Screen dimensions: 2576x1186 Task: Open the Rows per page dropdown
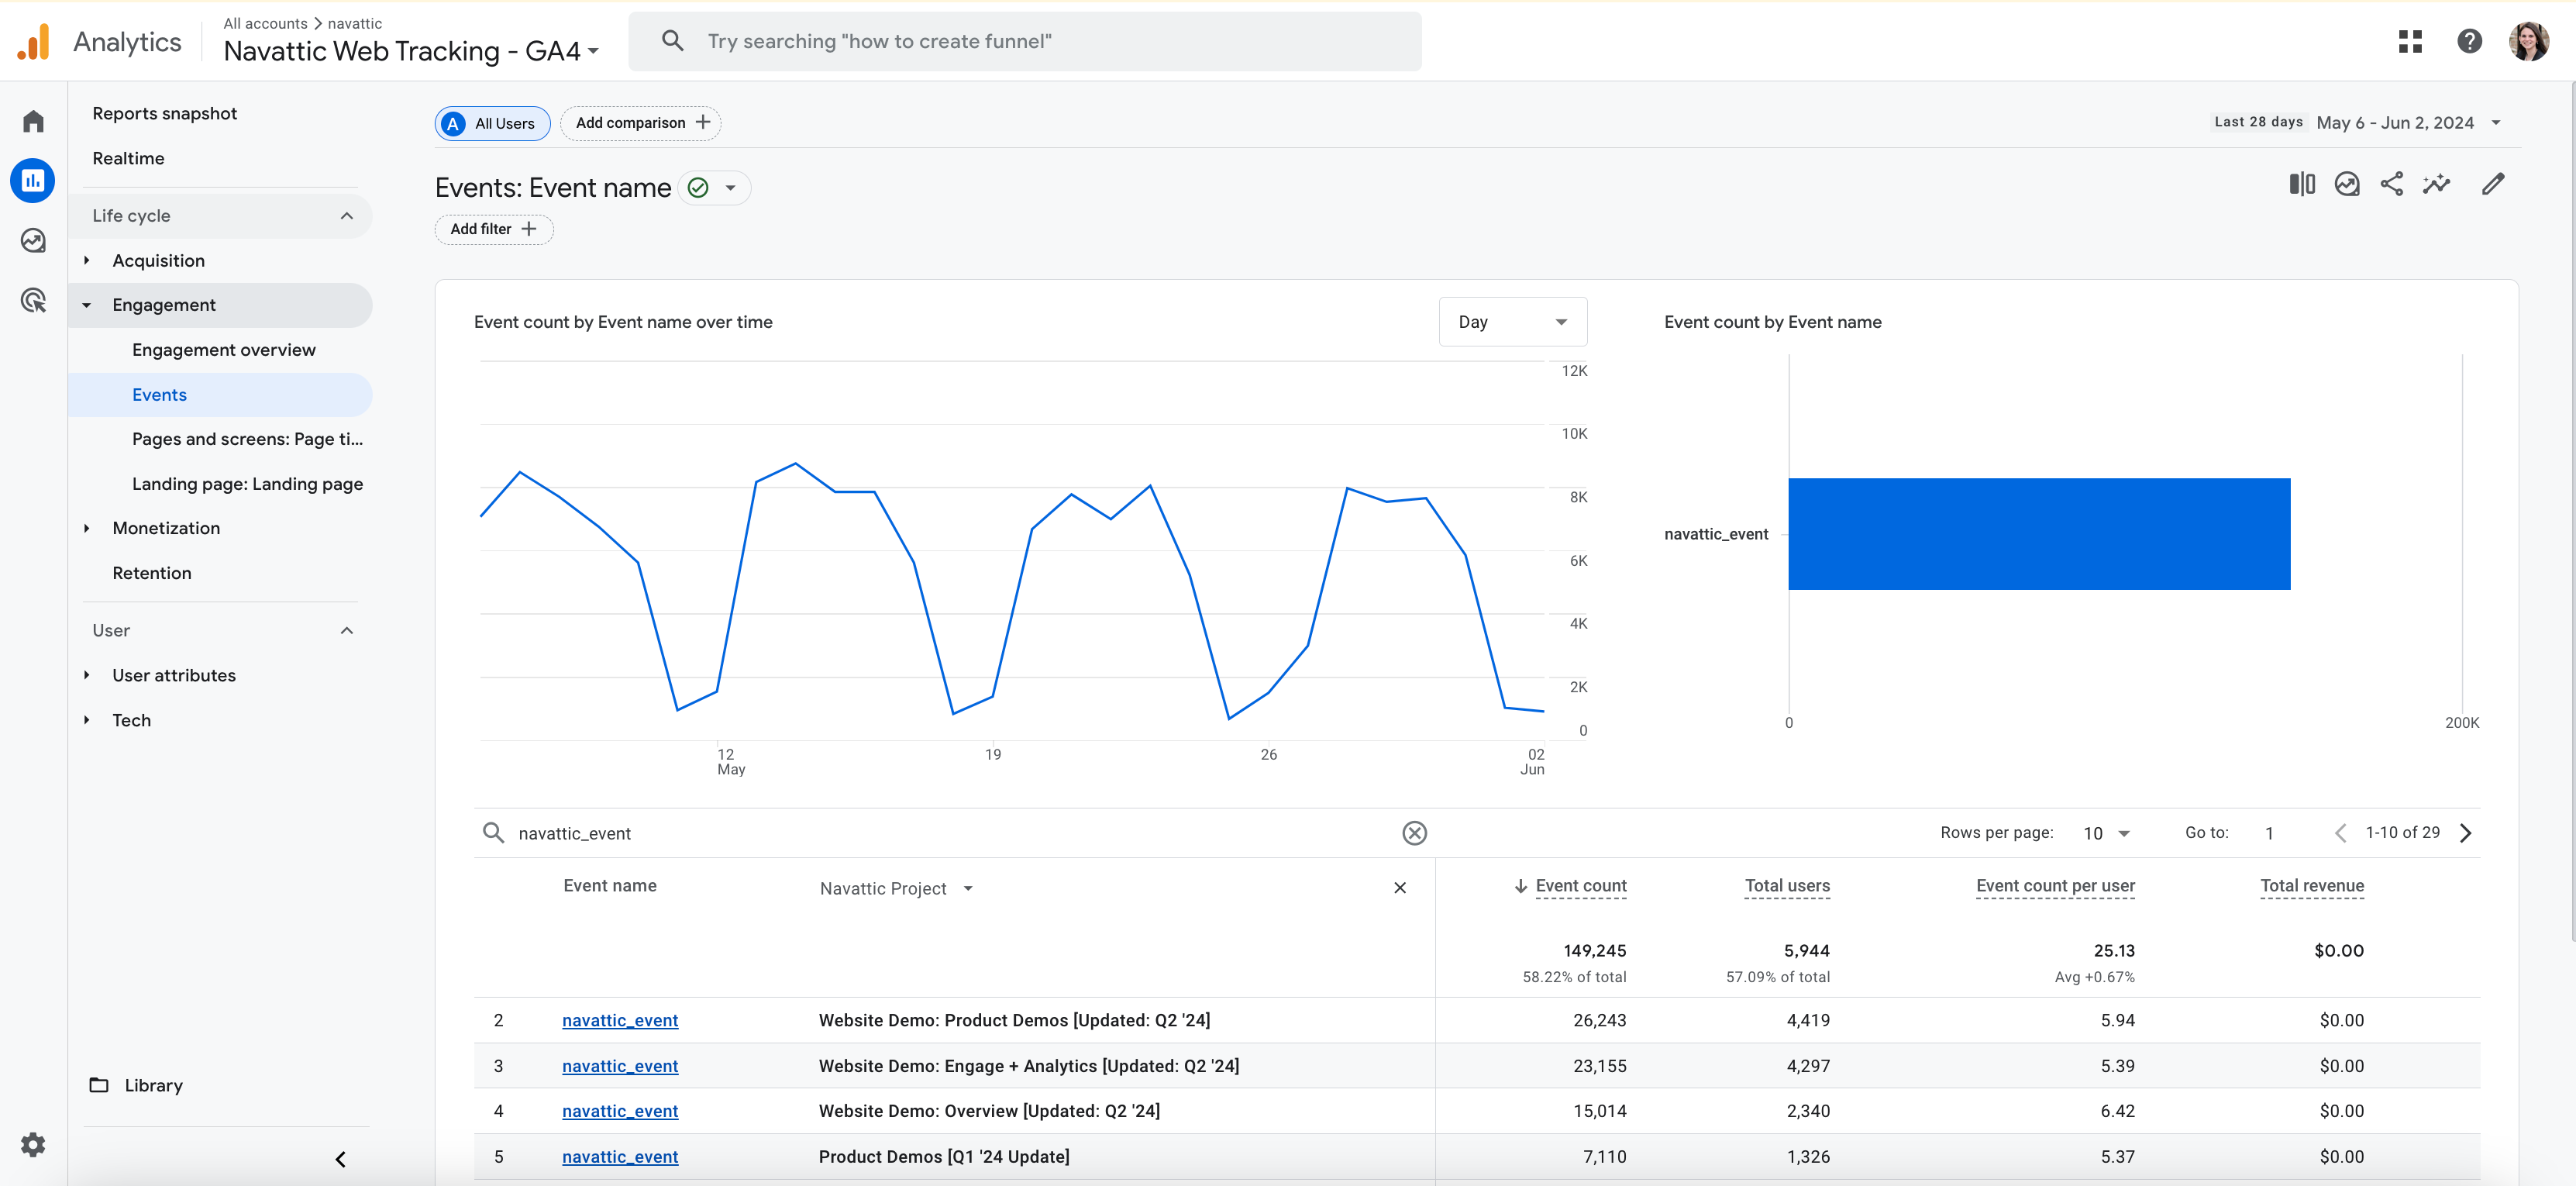pos(2106,833)
